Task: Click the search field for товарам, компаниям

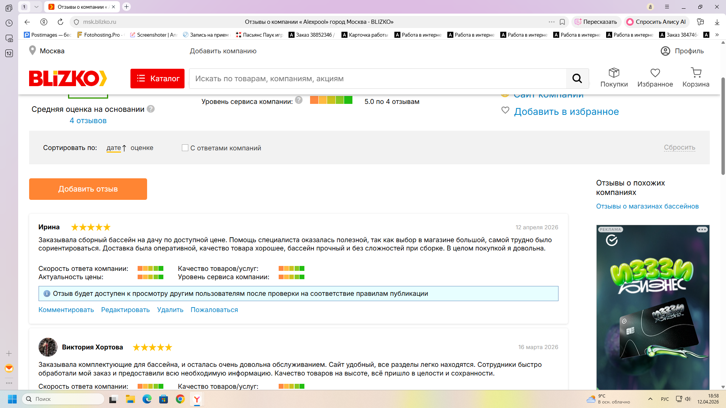Action: point(377,79)
